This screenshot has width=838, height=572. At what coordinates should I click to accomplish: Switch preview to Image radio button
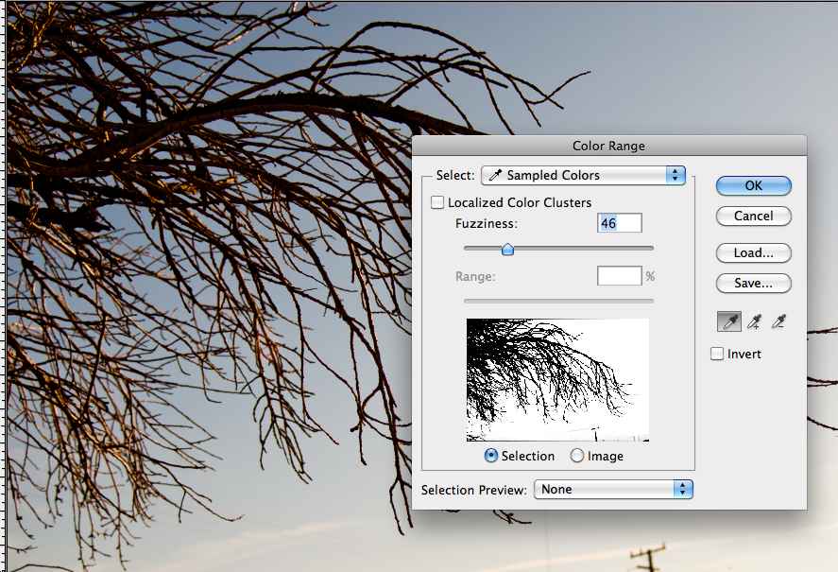577,456
